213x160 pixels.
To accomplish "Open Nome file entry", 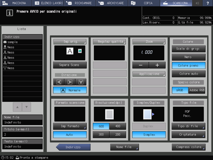I will tap(124, 147).
